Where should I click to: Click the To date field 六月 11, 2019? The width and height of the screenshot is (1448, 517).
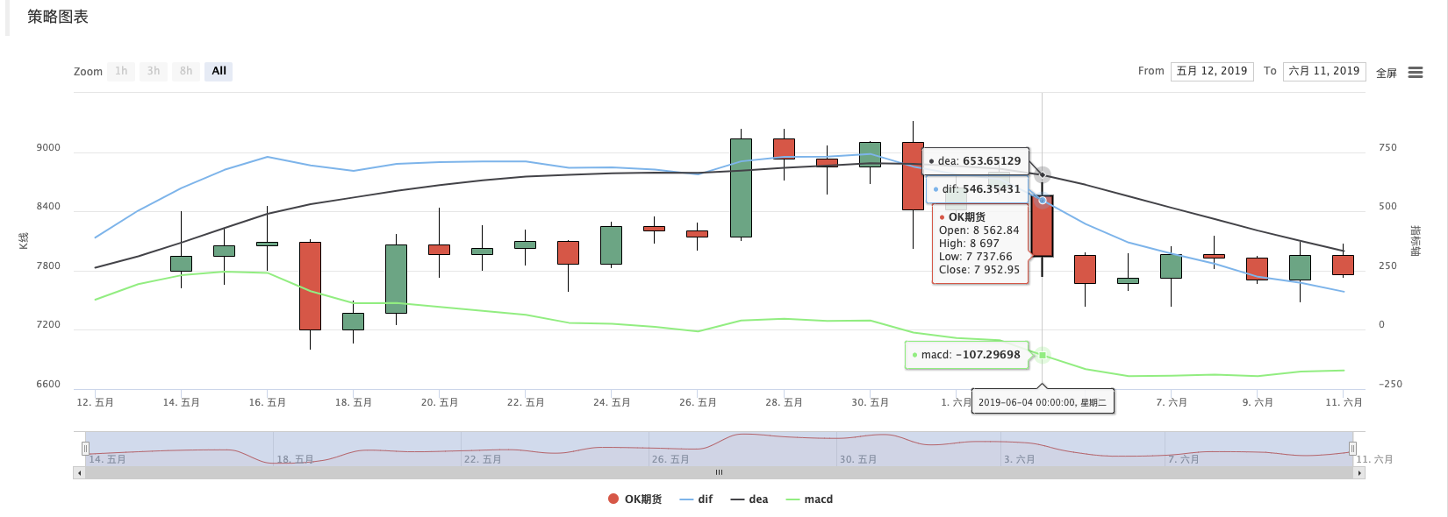coord(1324,71)
